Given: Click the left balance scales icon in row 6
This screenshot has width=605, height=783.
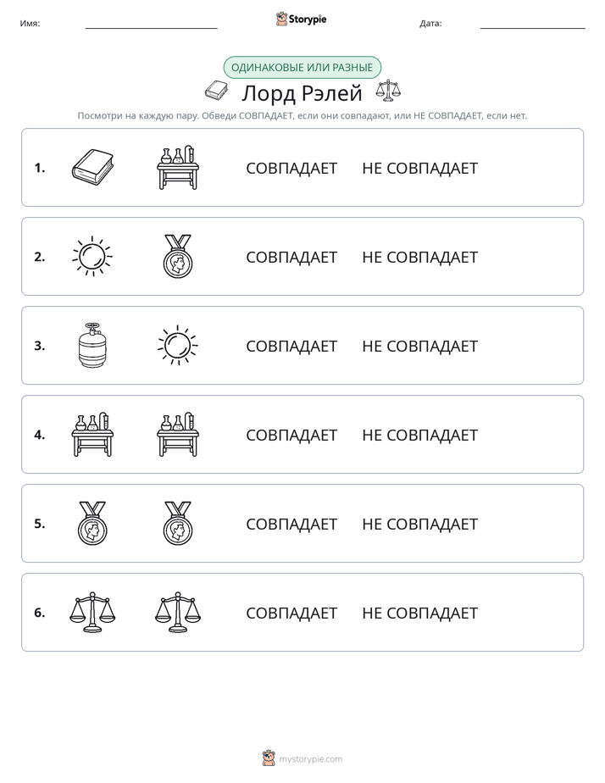Looking at the screenshot, I should (92, 612).
